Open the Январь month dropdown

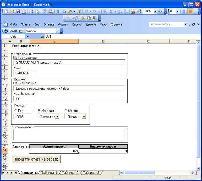tap(84, 117)
